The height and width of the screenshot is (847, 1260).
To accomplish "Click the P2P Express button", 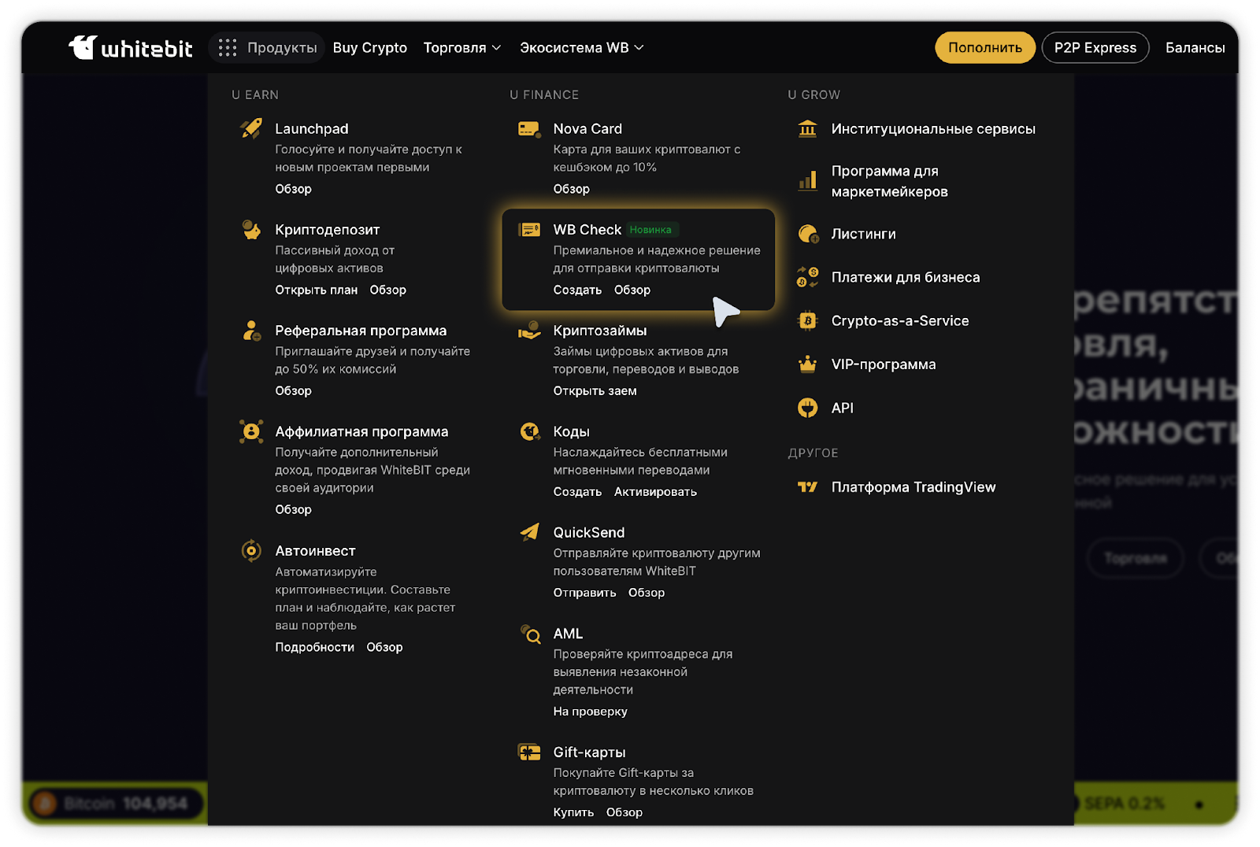I will coord(1095,48).
